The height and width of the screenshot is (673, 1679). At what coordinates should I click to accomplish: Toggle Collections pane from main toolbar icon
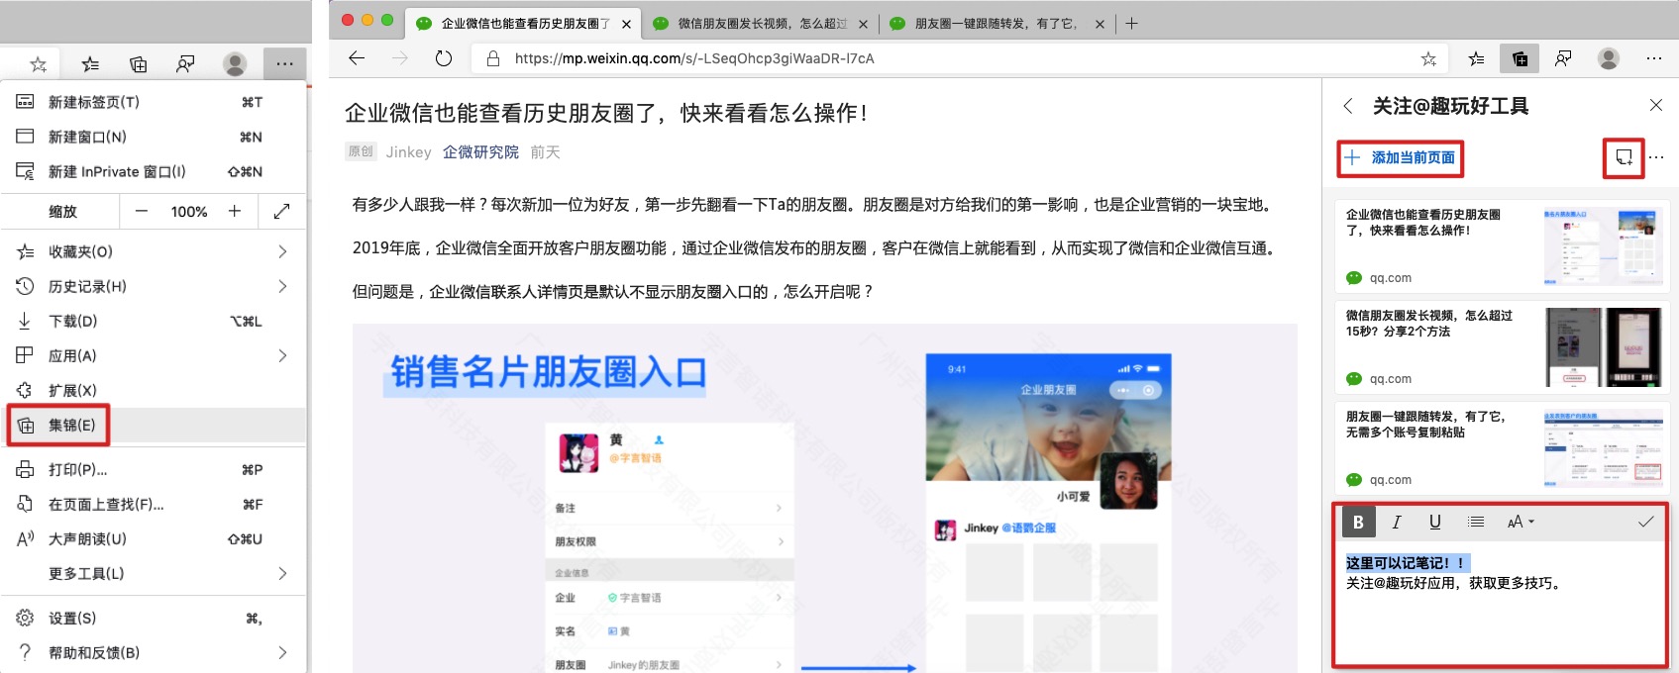tap(1520, 58)
